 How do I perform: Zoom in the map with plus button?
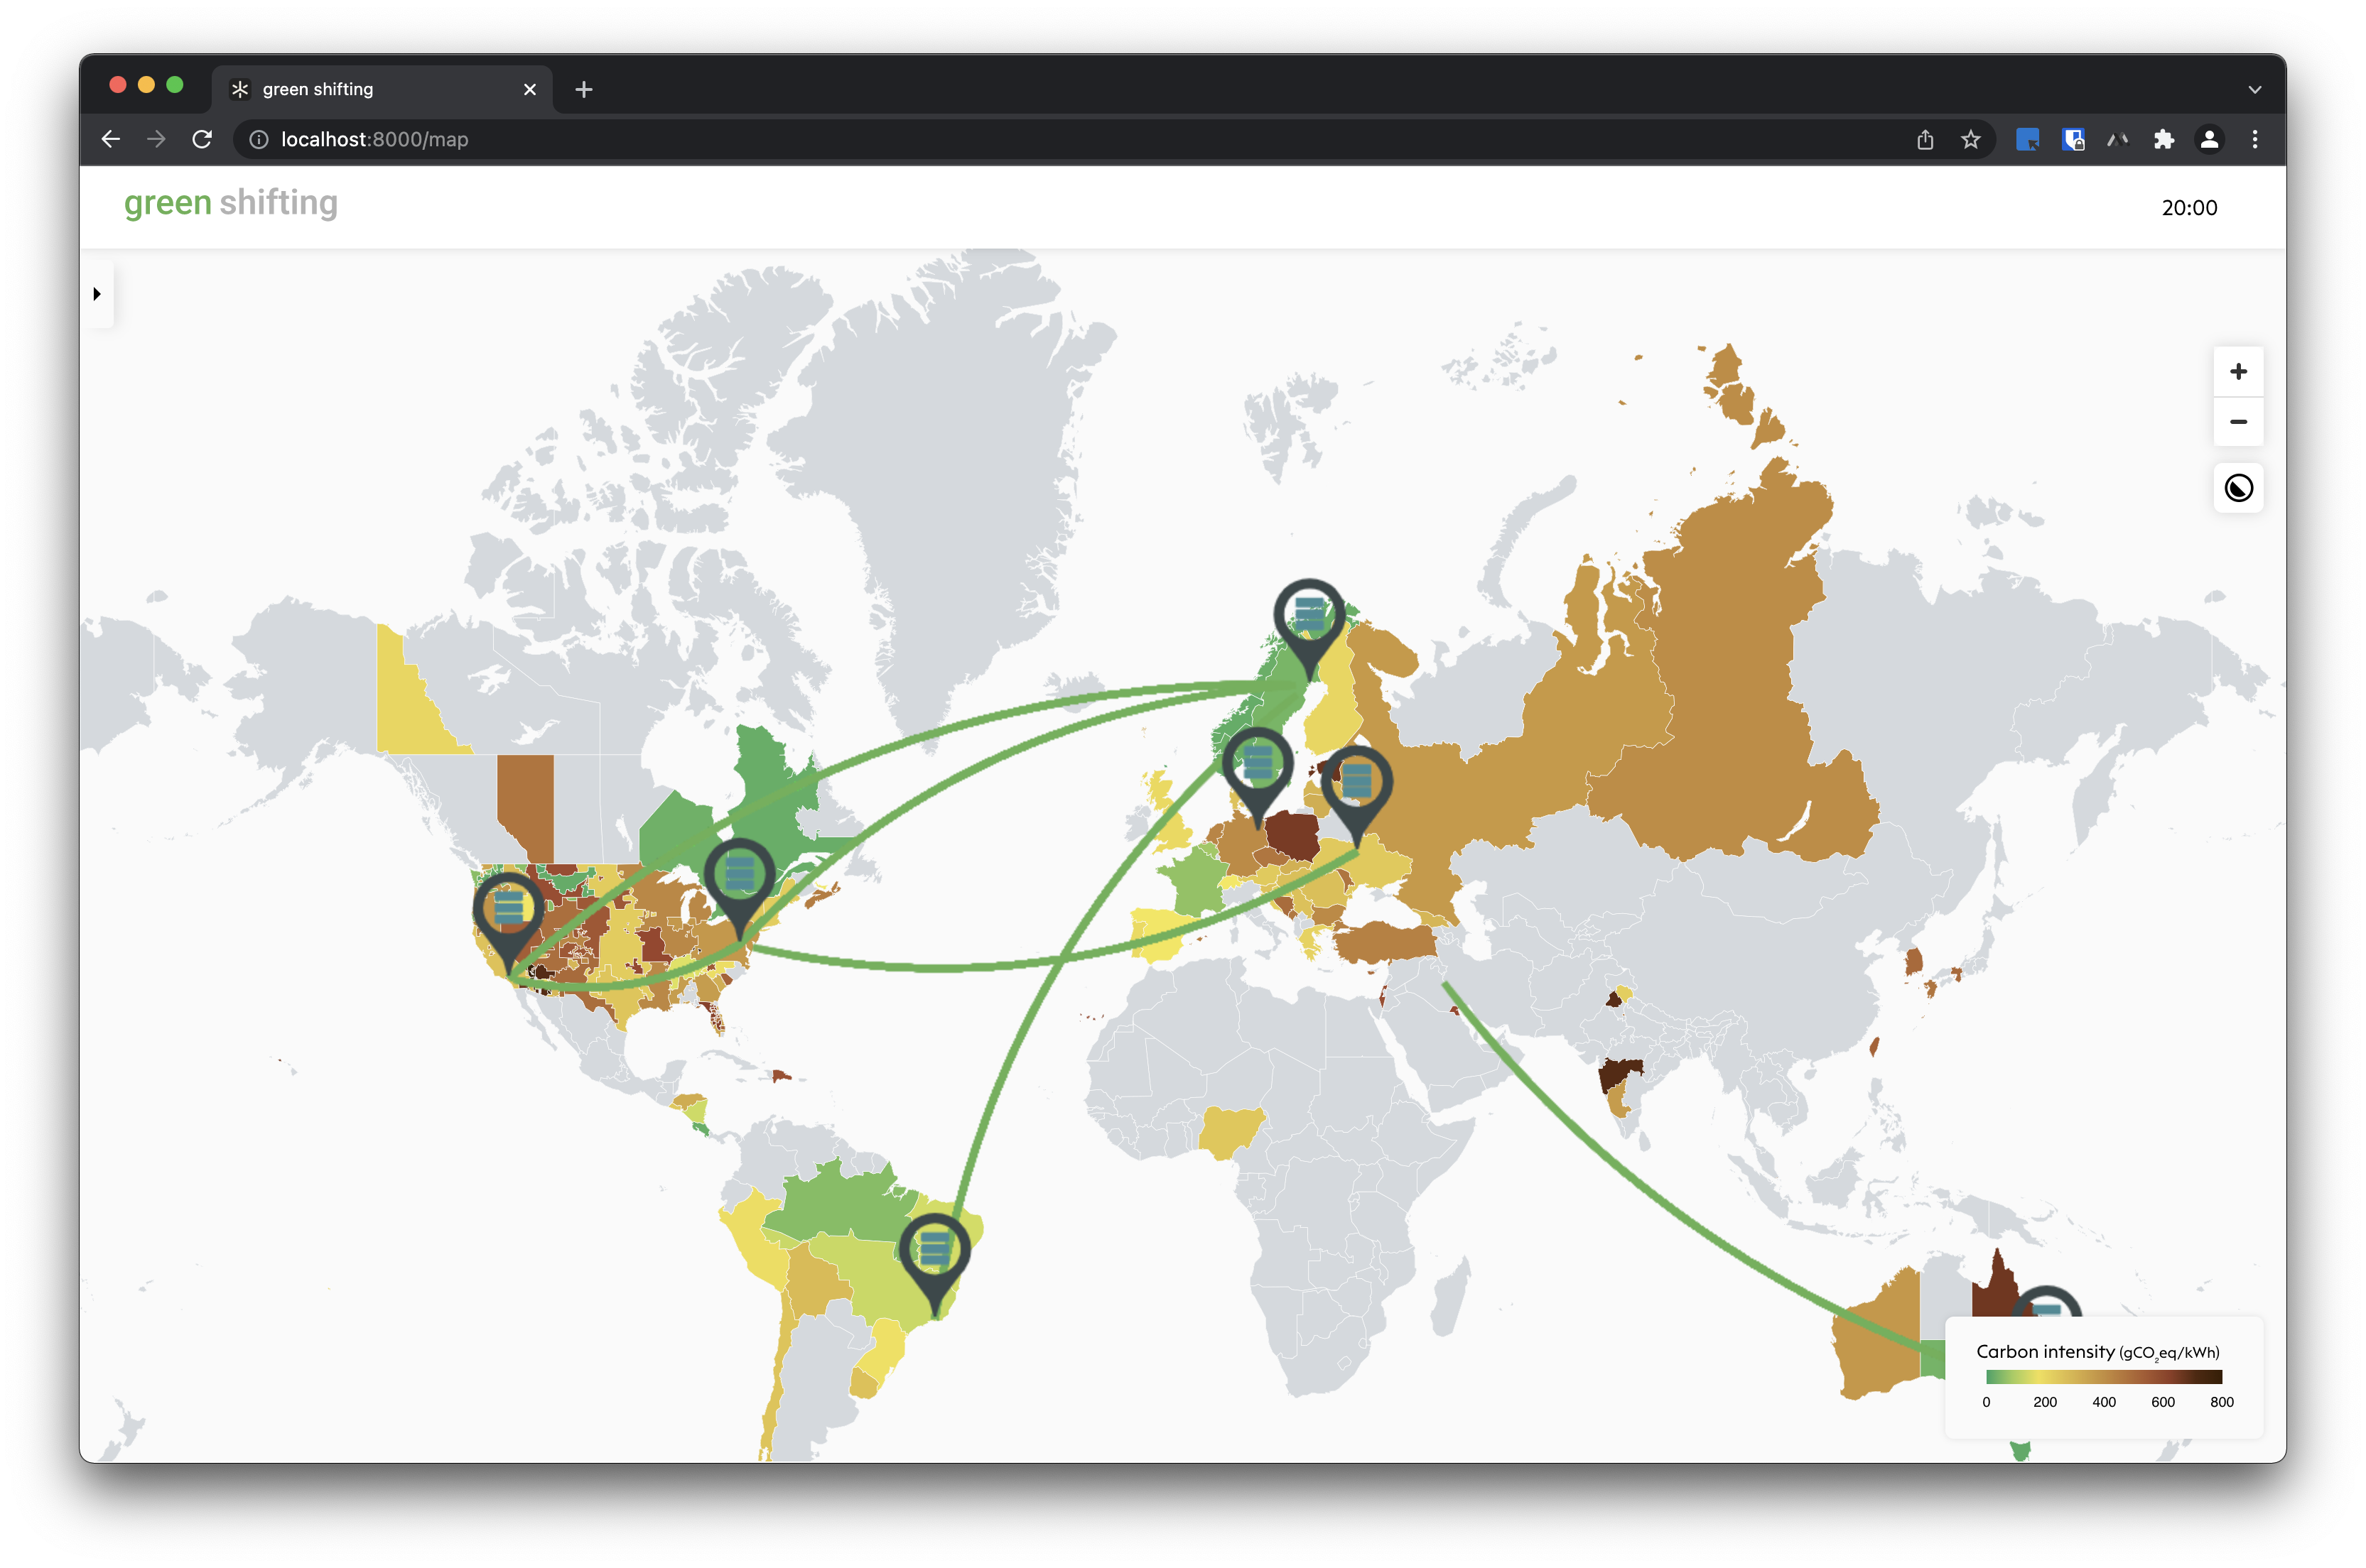(2238, 372)
